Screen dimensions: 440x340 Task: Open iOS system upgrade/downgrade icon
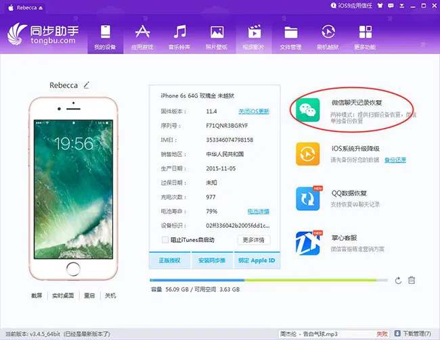coord(307,154)
